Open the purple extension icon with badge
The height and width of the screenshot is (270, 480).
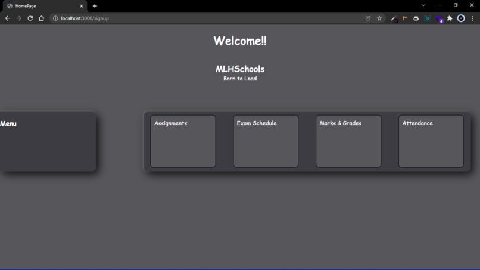coord(439,19)
